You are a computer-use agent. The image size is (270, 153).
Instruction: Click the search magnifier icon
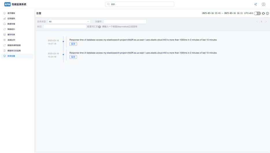[x=108, y=4]
